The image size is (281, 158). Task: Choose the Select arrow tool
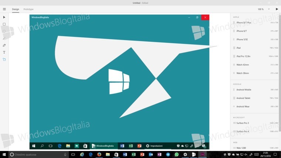(4, 17)
